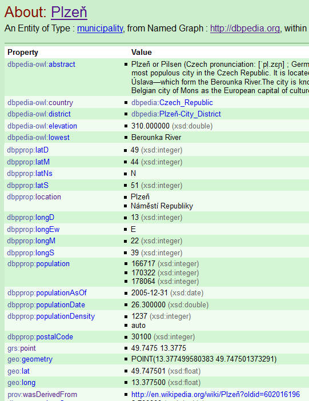
Task: Select the latM value 44
Action: click(135, 162)
